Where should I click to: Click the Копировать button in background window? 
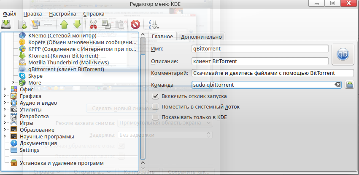pos(140,172)
